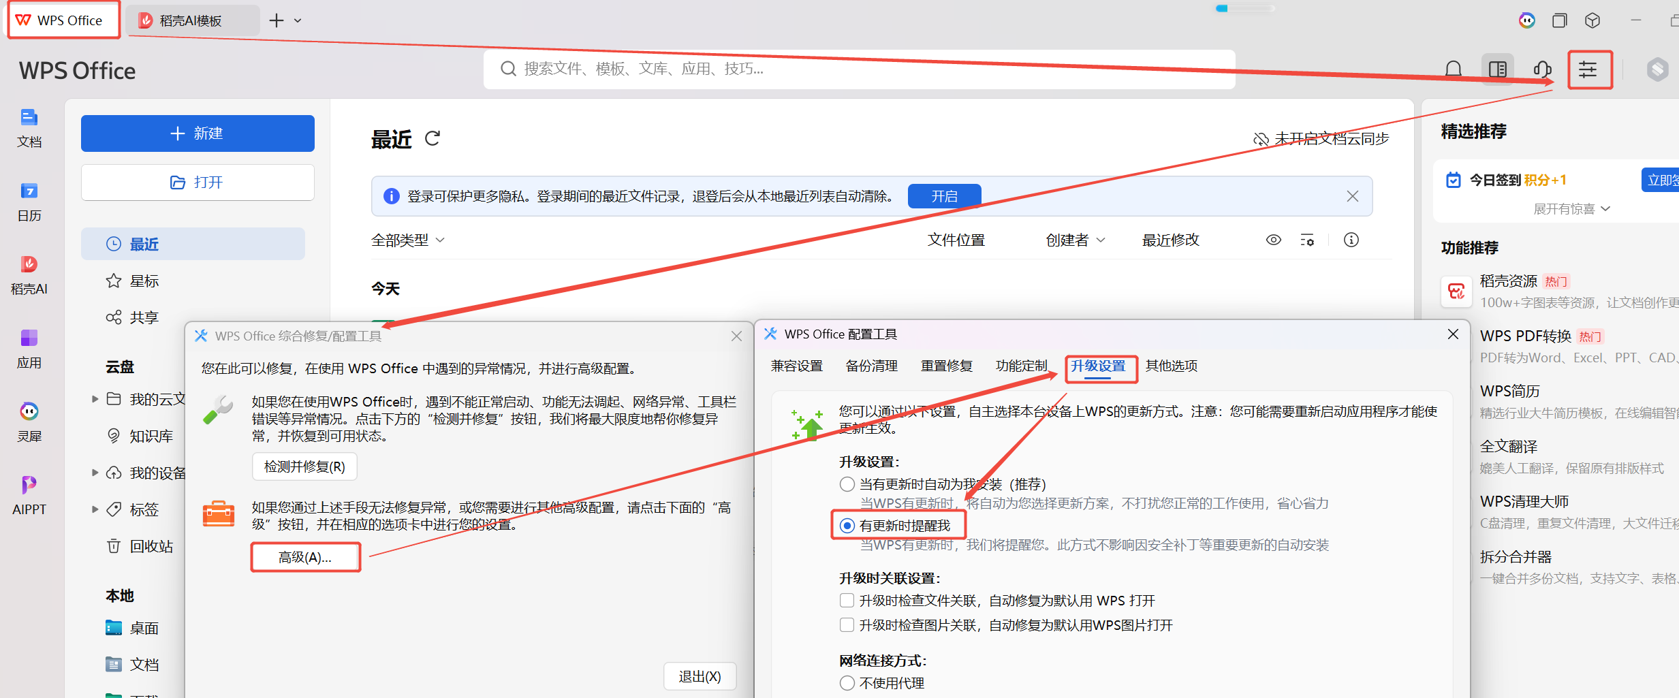Sort by 最近修改 column header
This screenshot has height=698, width=1679.
[1171, 240]
